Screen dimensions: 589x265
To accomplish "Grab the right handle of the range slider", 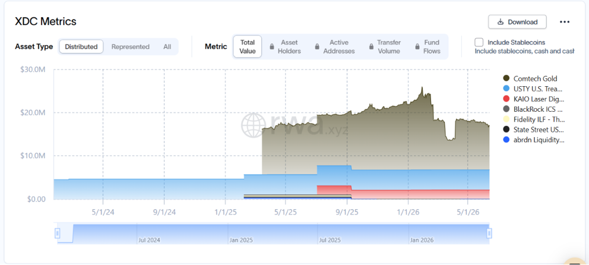I will (x=489, y=234).
